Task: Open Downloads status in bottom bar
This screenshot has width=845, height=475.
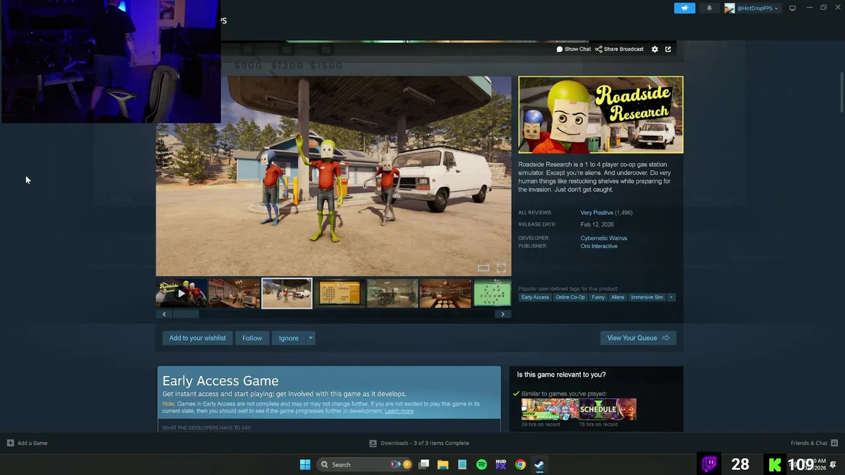Action: [419, 443]
